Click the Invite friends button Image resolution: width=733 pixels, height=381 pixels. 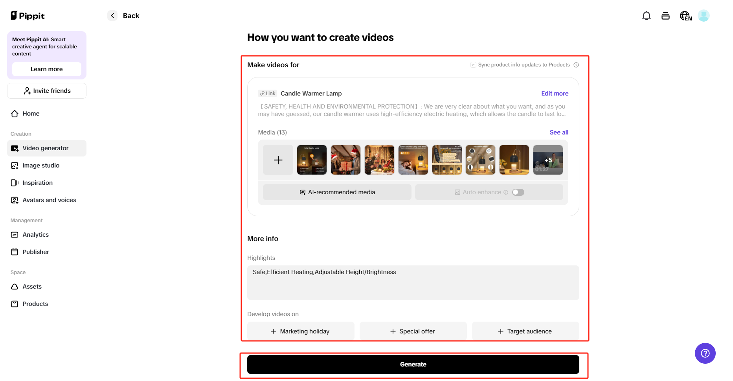click(47, 91)
